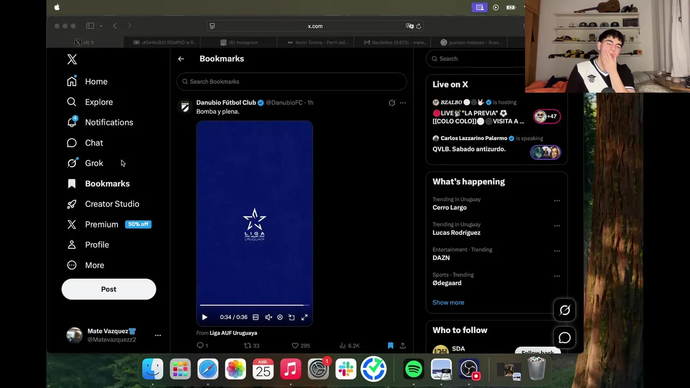Screen dimensions: 690x388
Task: Select the (4) X browser tab
Action: (x=85, y=43)
